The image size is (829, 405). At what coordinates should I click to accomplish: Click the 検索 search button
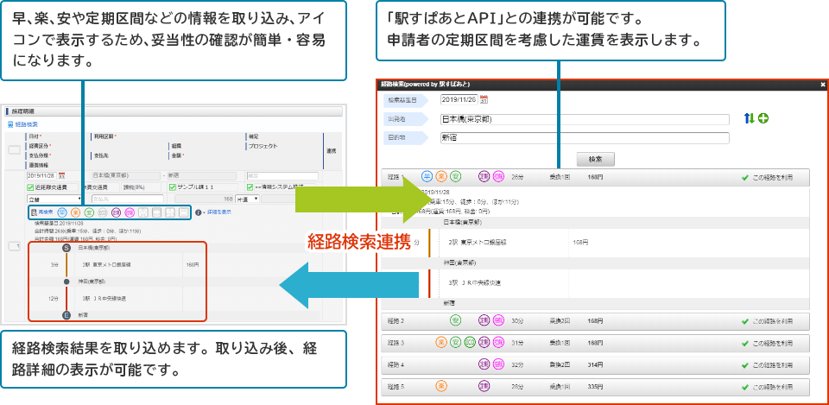pyautogui.click(x=595, y=159)
